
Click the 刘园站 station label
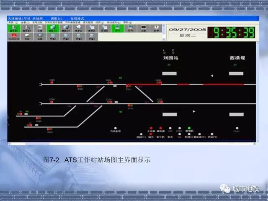[170, 58]
